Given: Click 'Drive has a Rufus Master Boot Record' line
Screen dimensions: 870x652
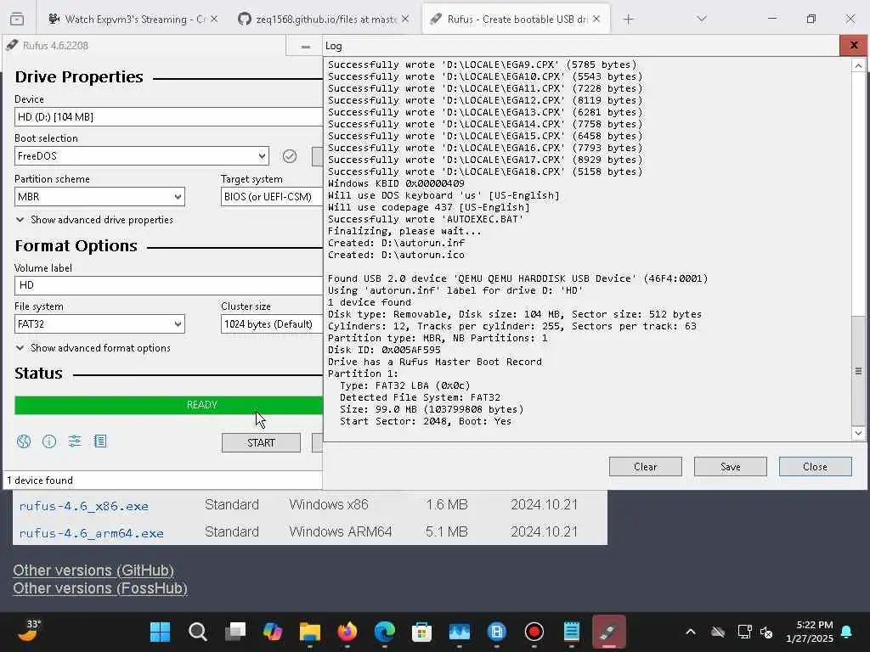Looking at the screenshot, I should pos(434,362).
